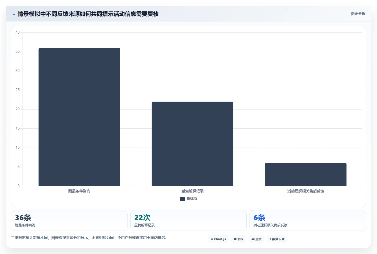Screen dimensions: 377x254
Task: Open the 36条 data card
Action: (x=69, y=220)
